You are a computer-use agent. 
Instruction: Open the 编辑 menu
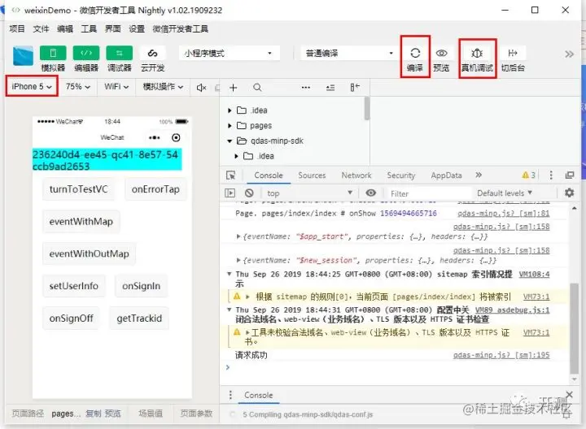click(x=65, y=28)
